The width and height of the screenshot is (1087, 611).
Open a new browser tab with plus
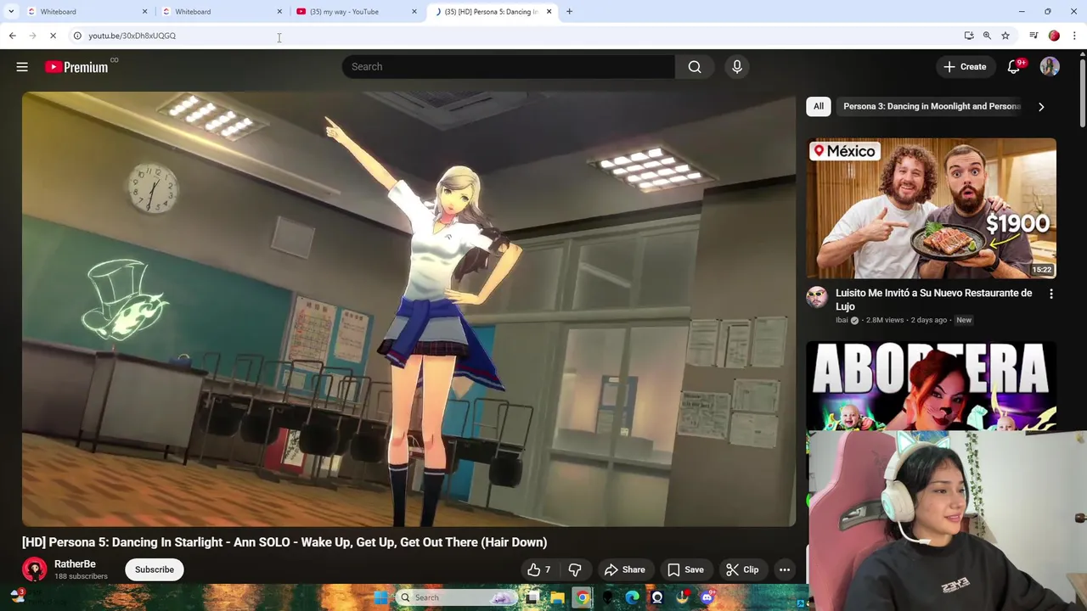click(x=569, y=11)
